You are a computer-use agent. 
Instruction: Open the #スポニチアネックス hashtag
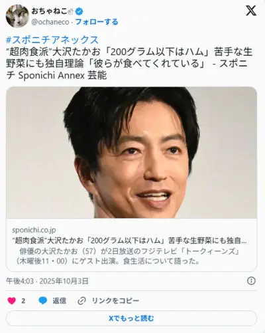pyautogui.click(x=52, y=40)
